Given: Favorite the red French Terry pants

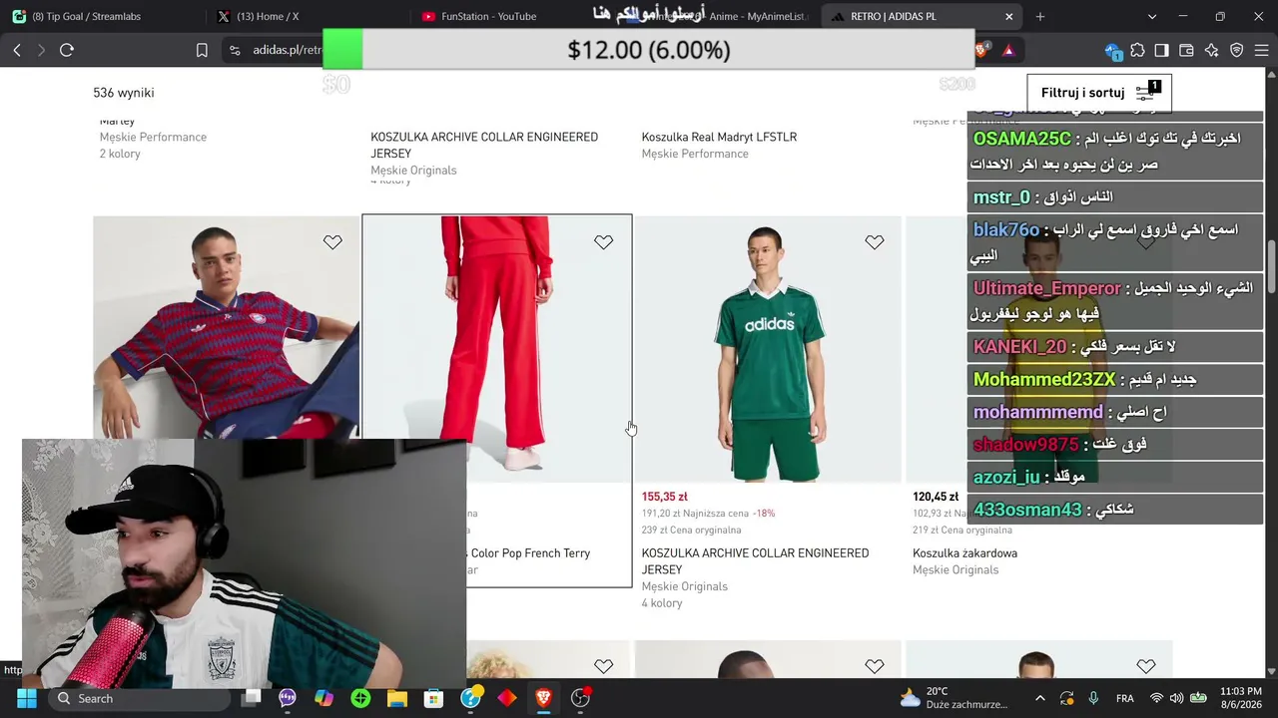Looking at the screenshot, I should click(603, 242).
